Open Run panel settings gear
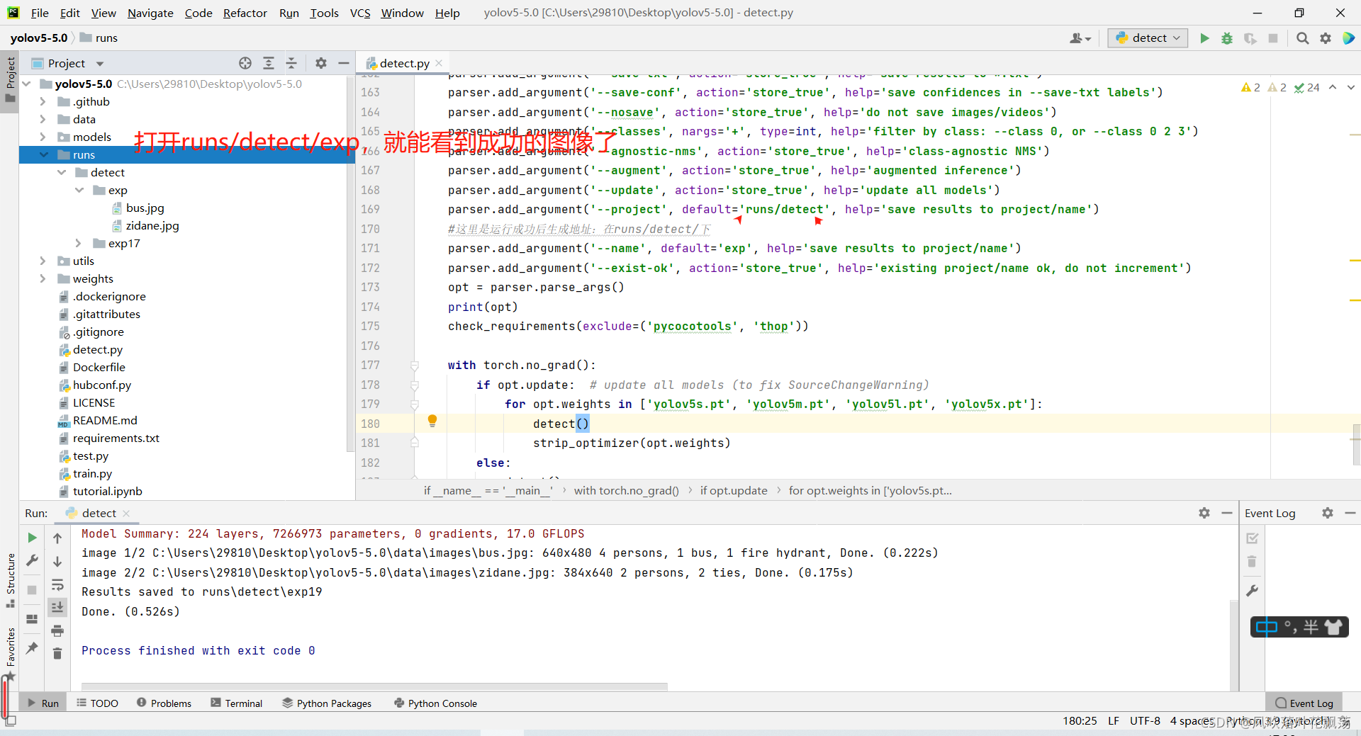 1204,513
